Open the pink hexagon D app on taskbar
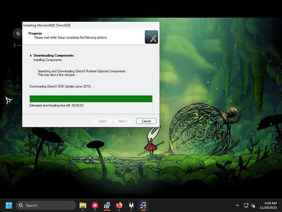 [95, 205]
